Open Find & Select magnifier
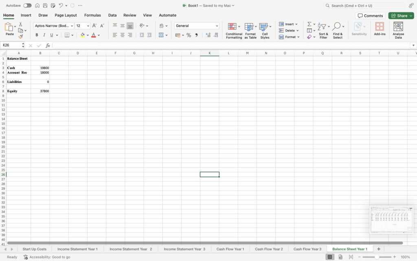 tap(336, 27)
